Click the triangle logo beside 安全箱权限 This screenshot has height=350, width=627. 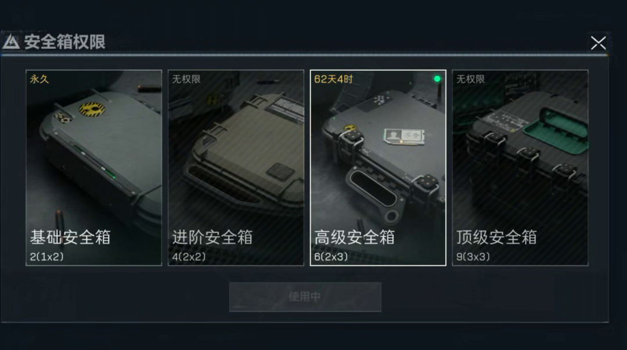click(11, 42)
